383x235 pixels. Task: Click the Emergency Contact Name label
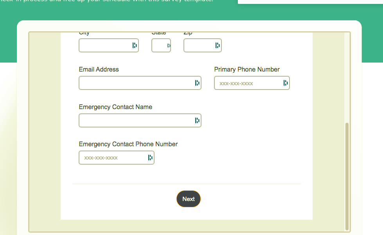tap(115, 107)
